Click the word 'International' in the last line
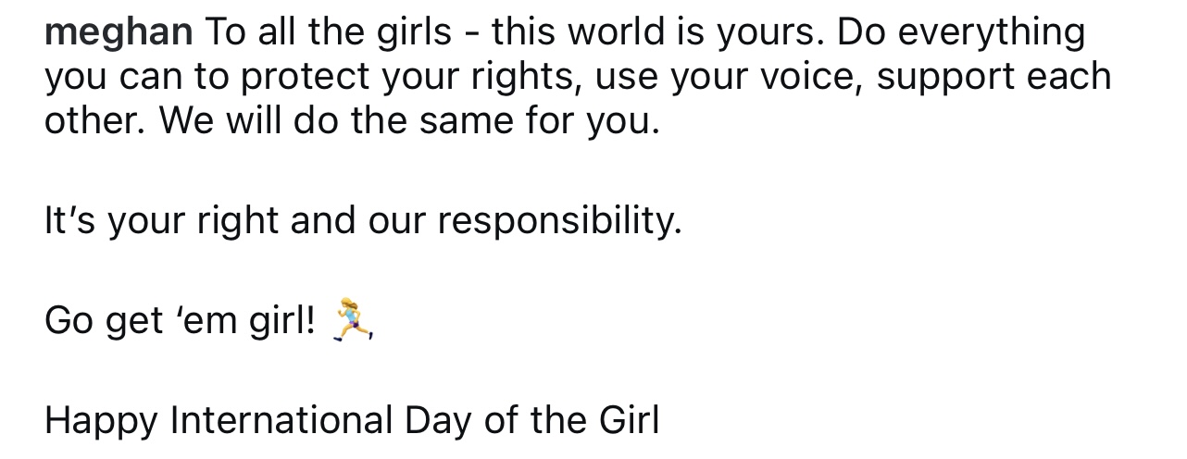Screen dimensions: 1187x459 coord(282,420)
